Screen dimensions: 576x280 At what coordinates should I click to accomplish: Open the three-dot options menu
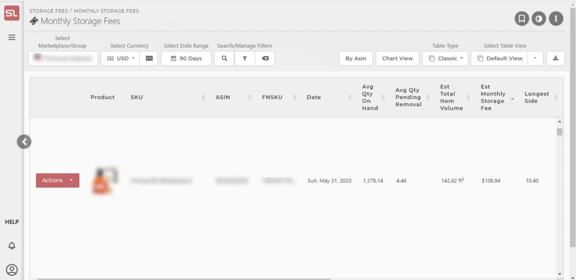point(556,19)
